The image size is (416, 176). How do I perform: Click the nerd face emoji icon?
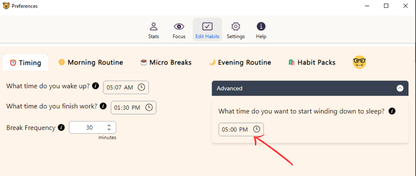pos(359,62)
